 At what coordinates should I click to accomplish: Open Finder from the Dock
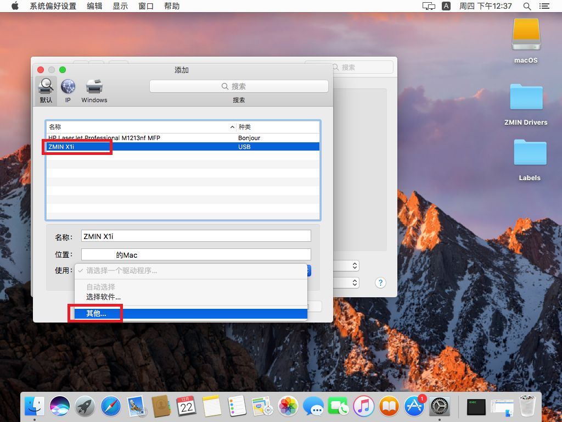[35, 406]
